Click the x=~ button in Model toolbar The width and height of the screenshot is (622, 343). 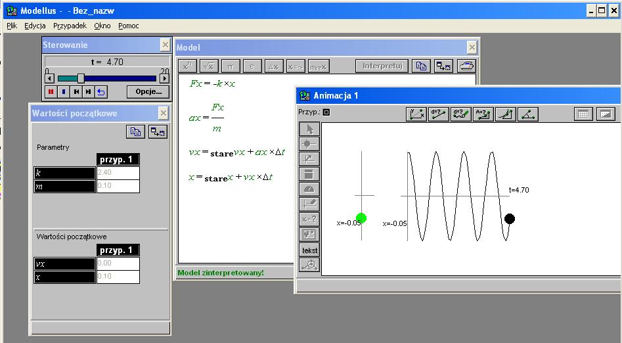[296, 66]
